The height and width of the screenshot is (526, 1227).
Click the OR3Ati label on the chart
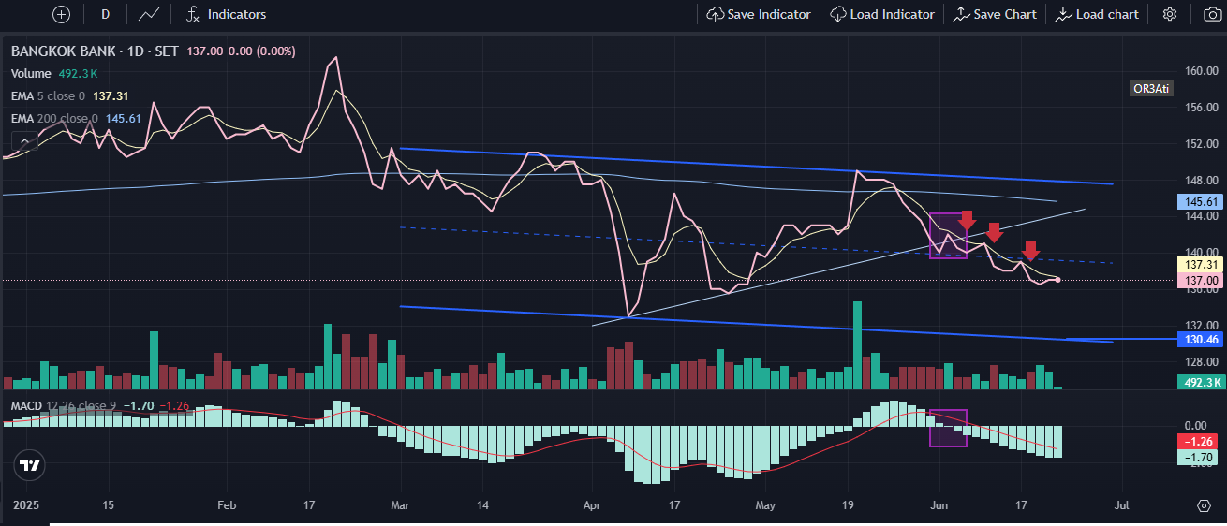click(x=1150, y=88)
